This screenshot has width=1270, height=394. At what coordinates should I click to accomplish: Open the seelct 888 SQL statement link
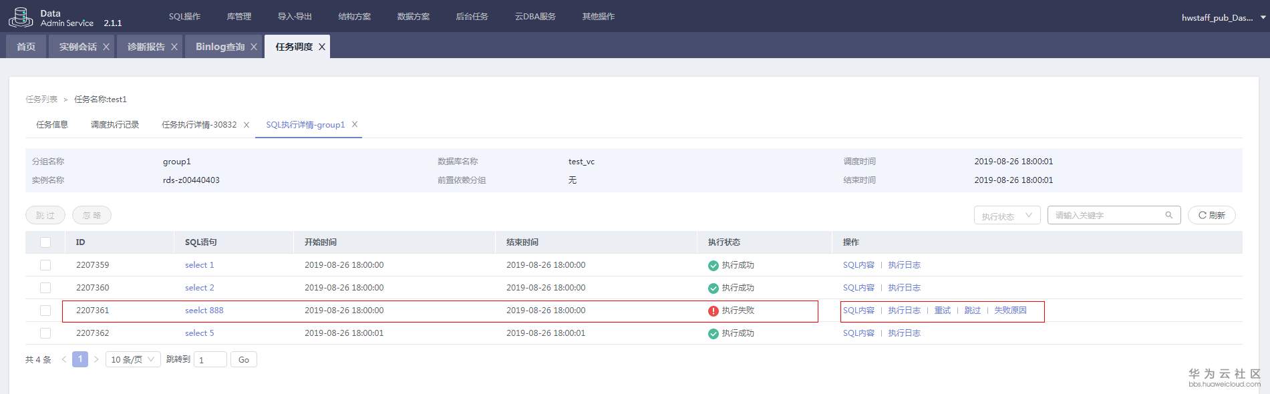(204, 311)
